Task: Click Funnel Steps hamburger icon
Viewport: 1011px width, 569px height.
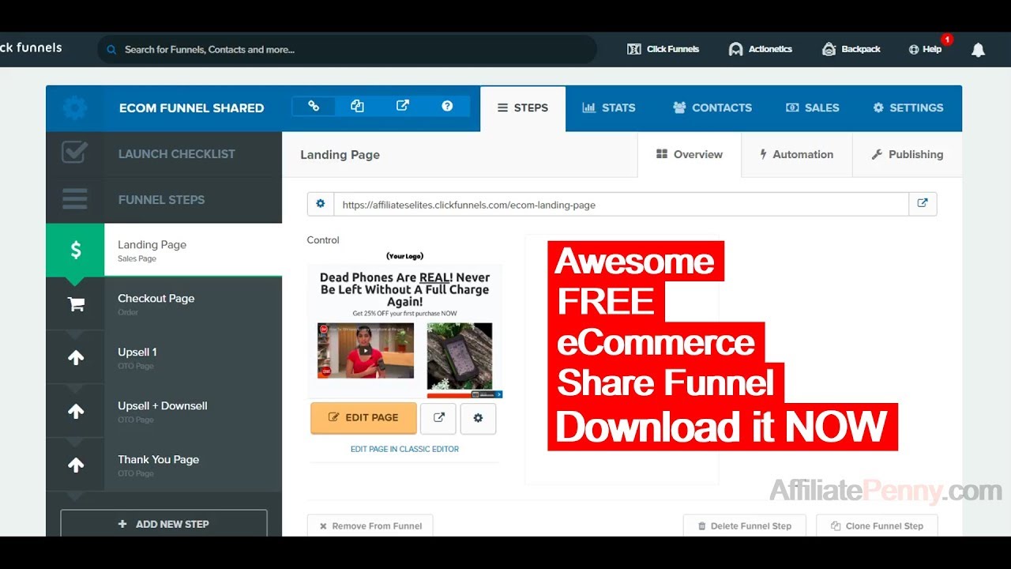Action: coord(75,199)
